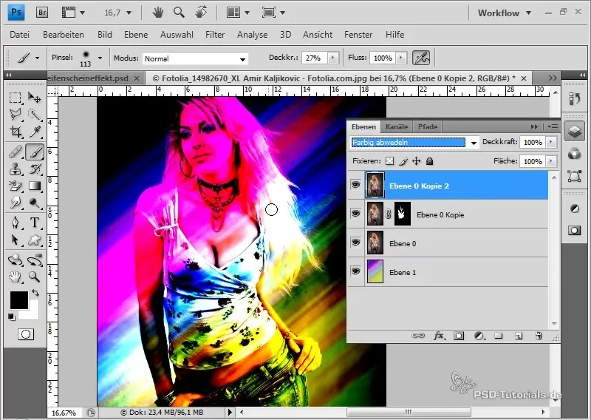This screenshot has width=591, height=420.
Task: Open the Filter menu
Action: coord(215,34)
